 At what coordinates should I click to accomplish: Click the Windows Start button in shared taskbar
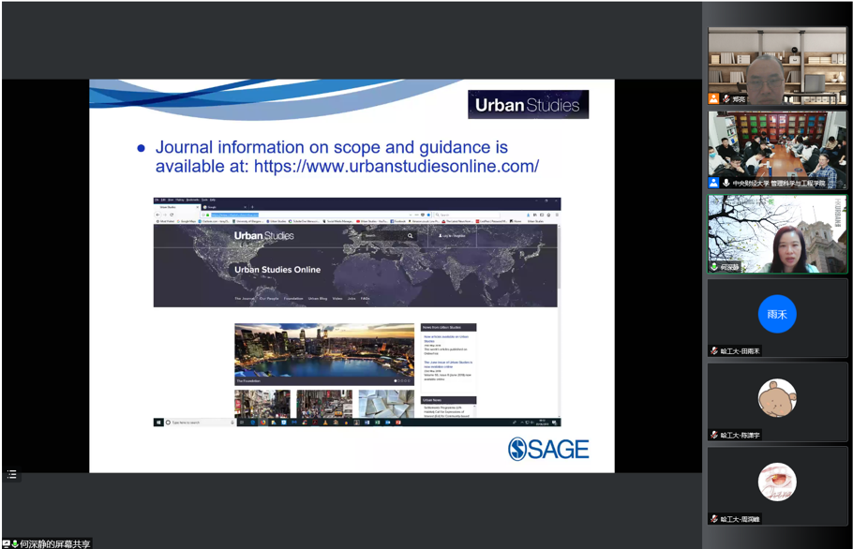point(158,423)
